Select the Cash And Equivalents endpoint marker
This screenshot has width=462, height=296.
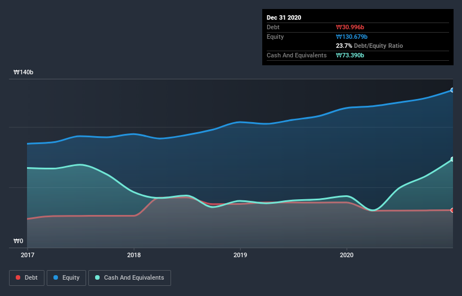tap(452, 159)
